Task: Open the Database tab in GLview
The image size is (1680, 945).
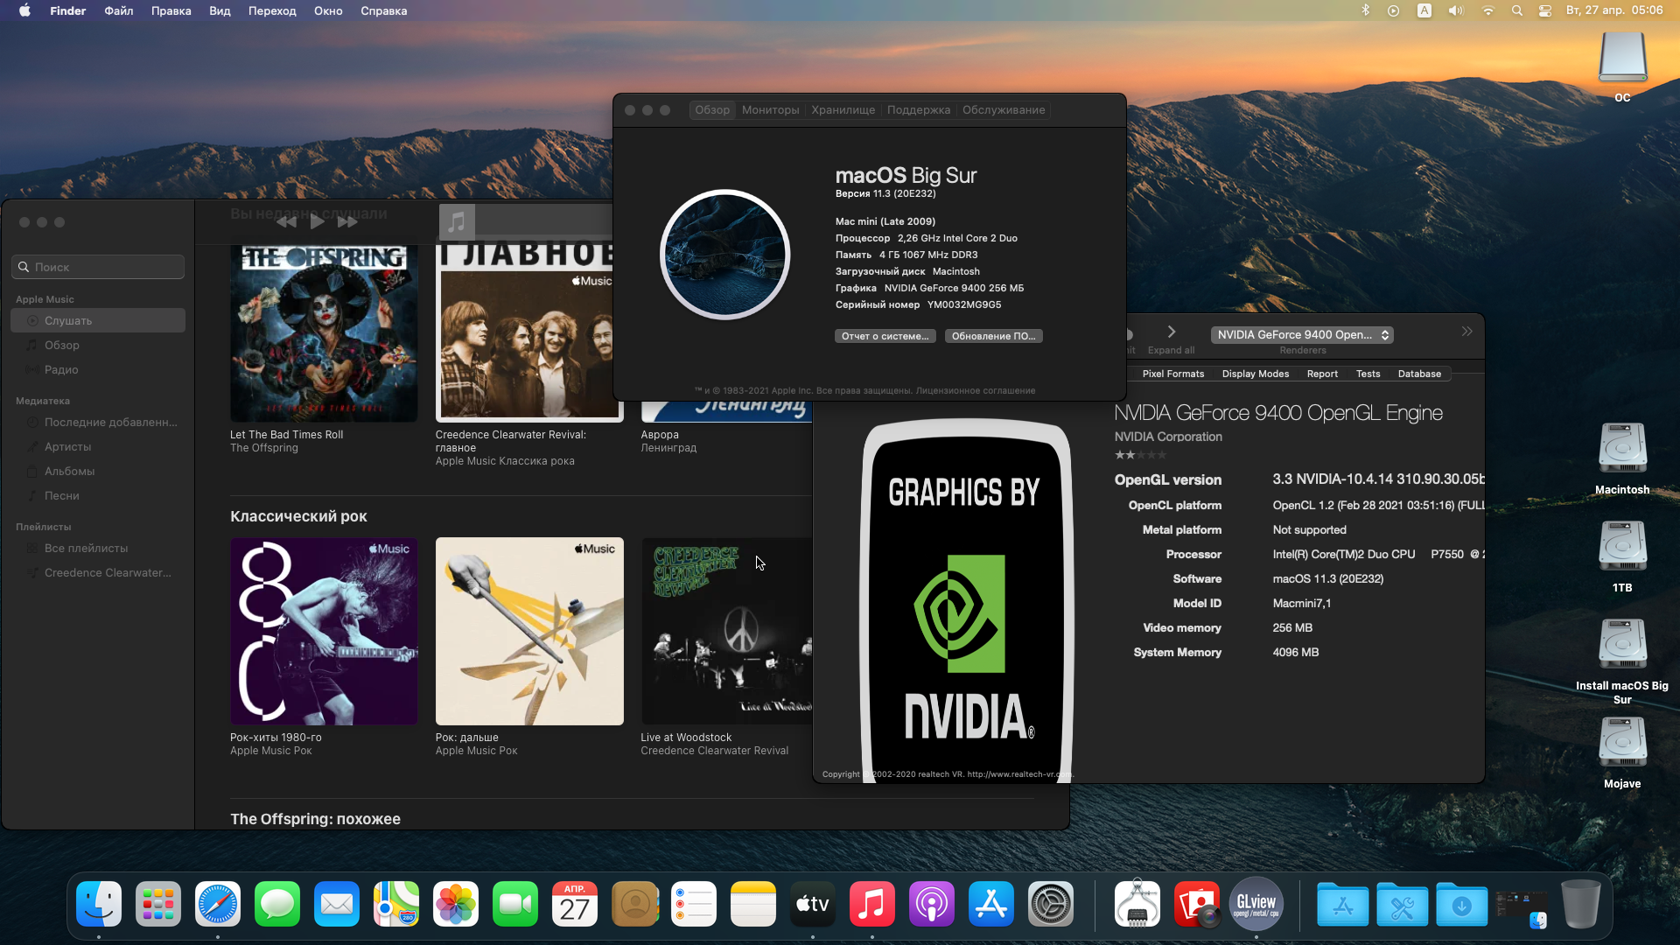Action: coord(1418,374)
